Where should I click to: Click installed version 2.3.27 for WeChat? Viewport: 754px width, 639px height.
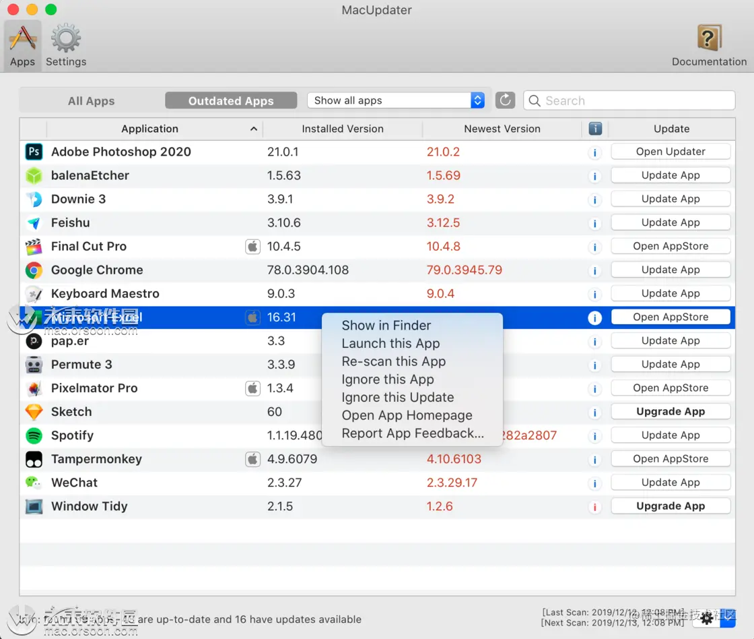pyautogui.click(x=285, y=483)
